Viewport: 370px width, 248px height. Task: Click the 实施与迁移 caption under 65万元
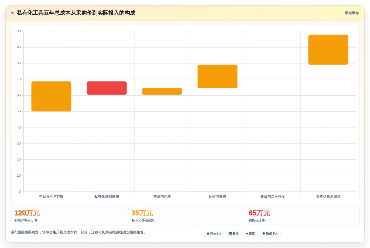click(x=257, y=220)
